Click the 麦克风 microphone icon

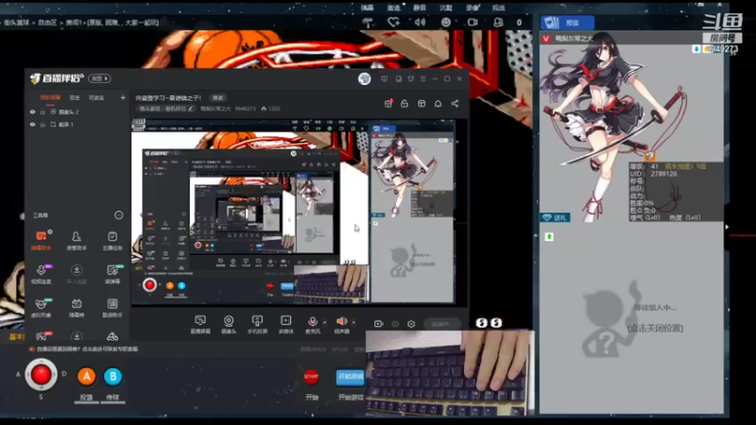point(313,321)
